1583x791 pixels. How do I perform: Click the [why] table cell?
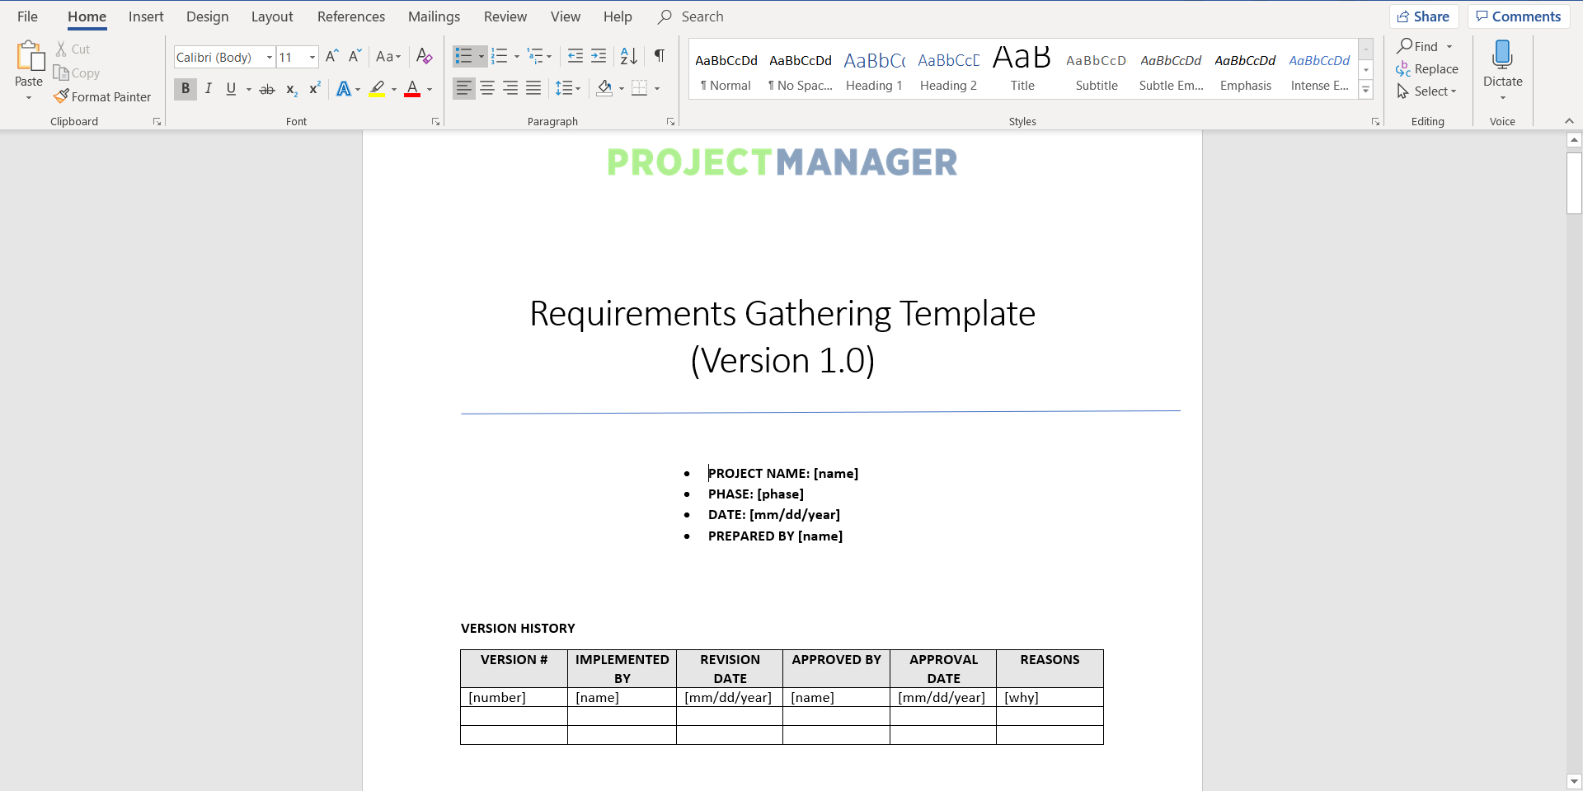(1050, 697)
